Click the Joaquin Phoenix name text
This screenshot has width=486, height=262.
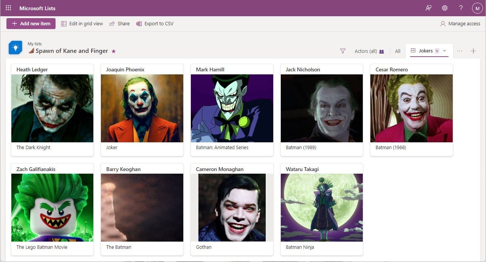click(x=125, y=69)
